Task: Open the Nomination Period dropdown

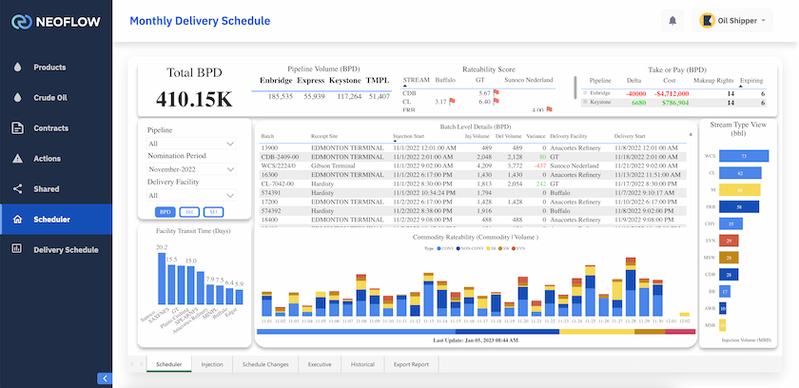Action: (191, 169)
